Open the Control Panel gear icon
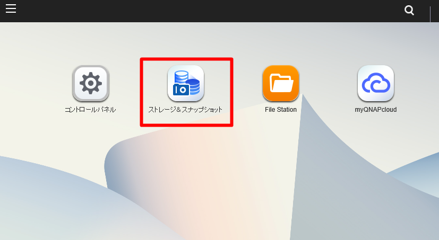Image resolution: width=439 pixels, height=240 pixels. coord(91,83)
